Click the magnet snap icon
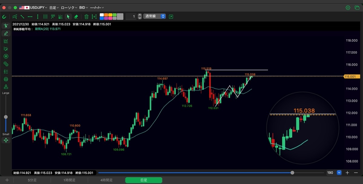Image resolution: width=363 pixels, height=184 pixels. (4, 17)
